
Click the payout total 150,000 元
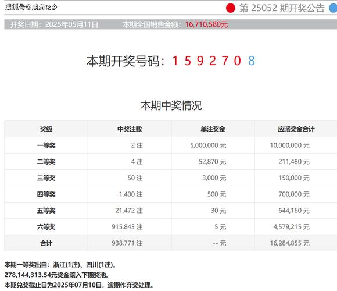294,178
